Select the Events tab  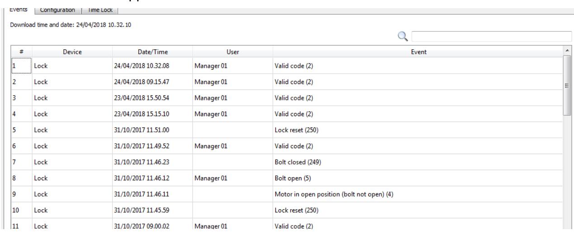[x=19, y=8]
